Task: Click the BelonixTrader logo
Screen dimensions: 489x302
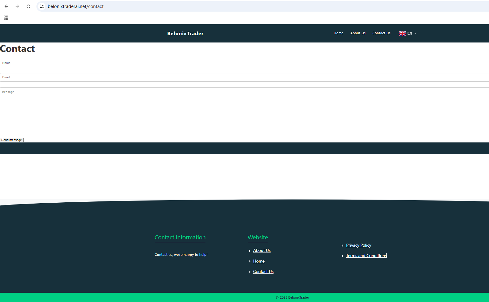Action: pyautogui.click(x=185, y=34)
